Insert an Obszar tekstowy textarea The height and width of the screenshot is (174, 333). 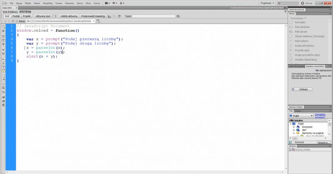coord(306,36)
